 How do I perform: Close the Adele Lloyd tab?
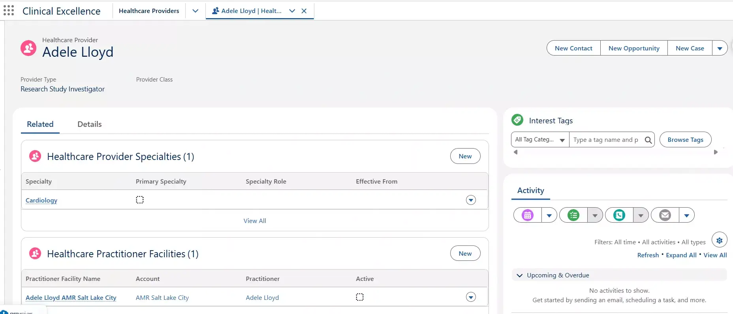pyautogui.click(x=304, y=11)
